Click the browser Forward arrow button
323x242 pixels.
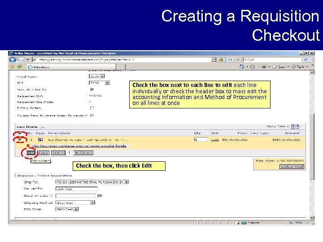click(21, 60)
